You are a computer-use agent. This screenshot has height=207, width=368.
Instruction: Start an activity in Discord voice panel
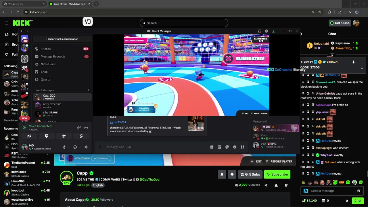click(x=64, y=136)
